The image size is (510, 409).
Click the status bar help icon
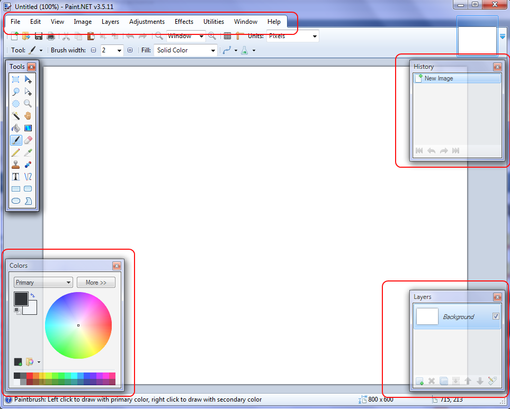click(8, 399)
